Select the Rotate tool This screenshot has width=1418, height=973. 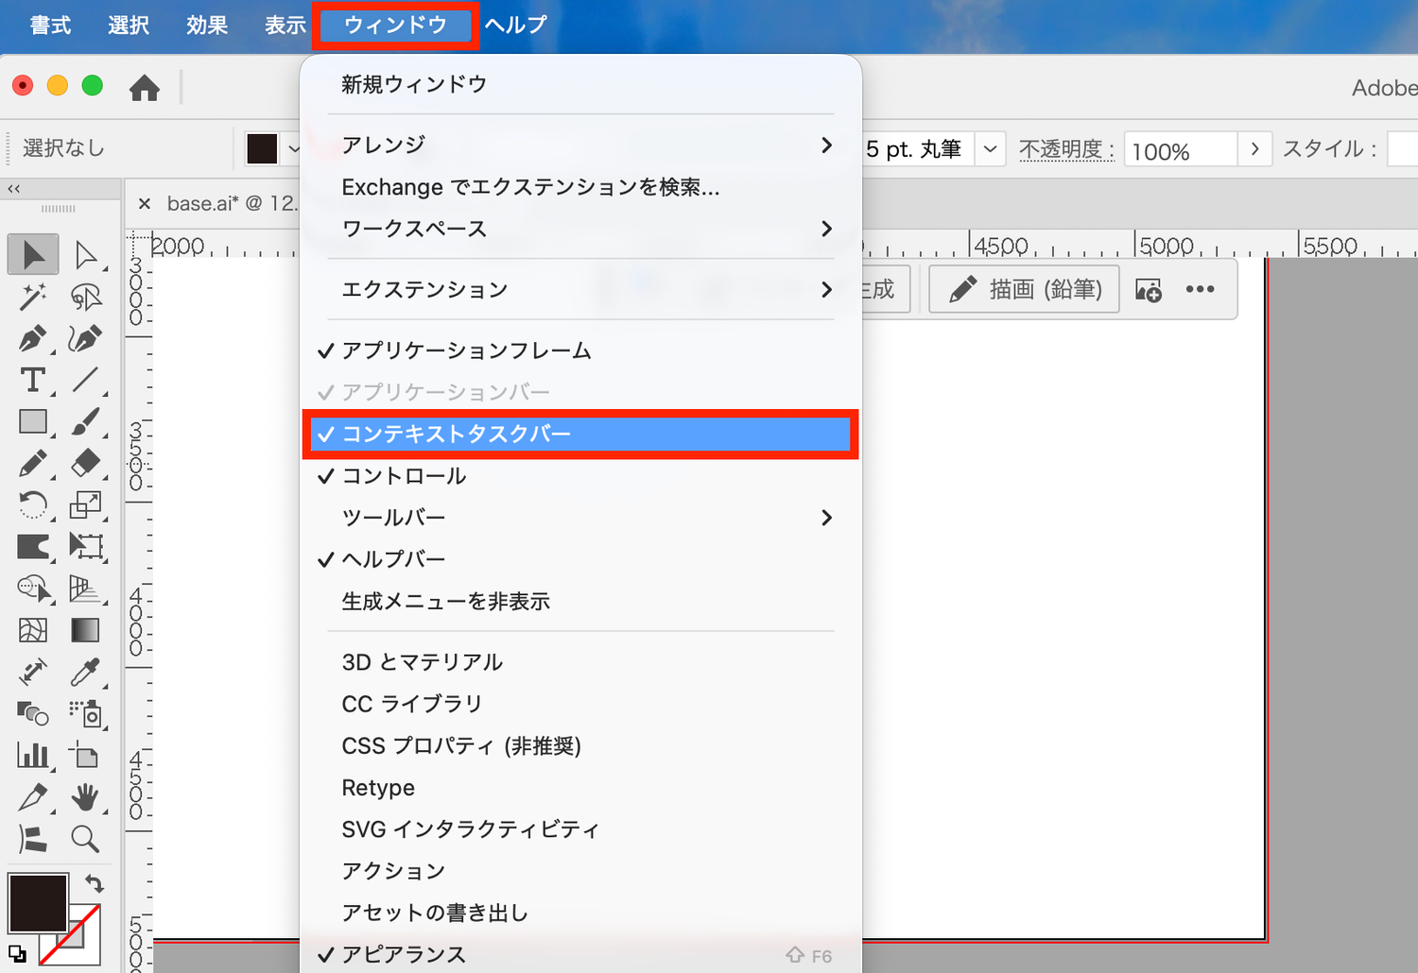point(33,505)
